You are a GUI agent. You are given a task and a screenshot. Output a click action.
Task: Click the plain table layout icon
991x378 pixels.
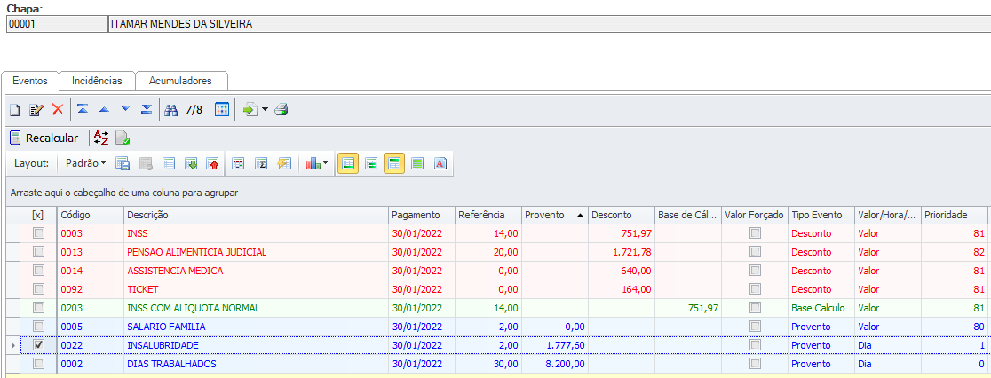tap(169, 163)
